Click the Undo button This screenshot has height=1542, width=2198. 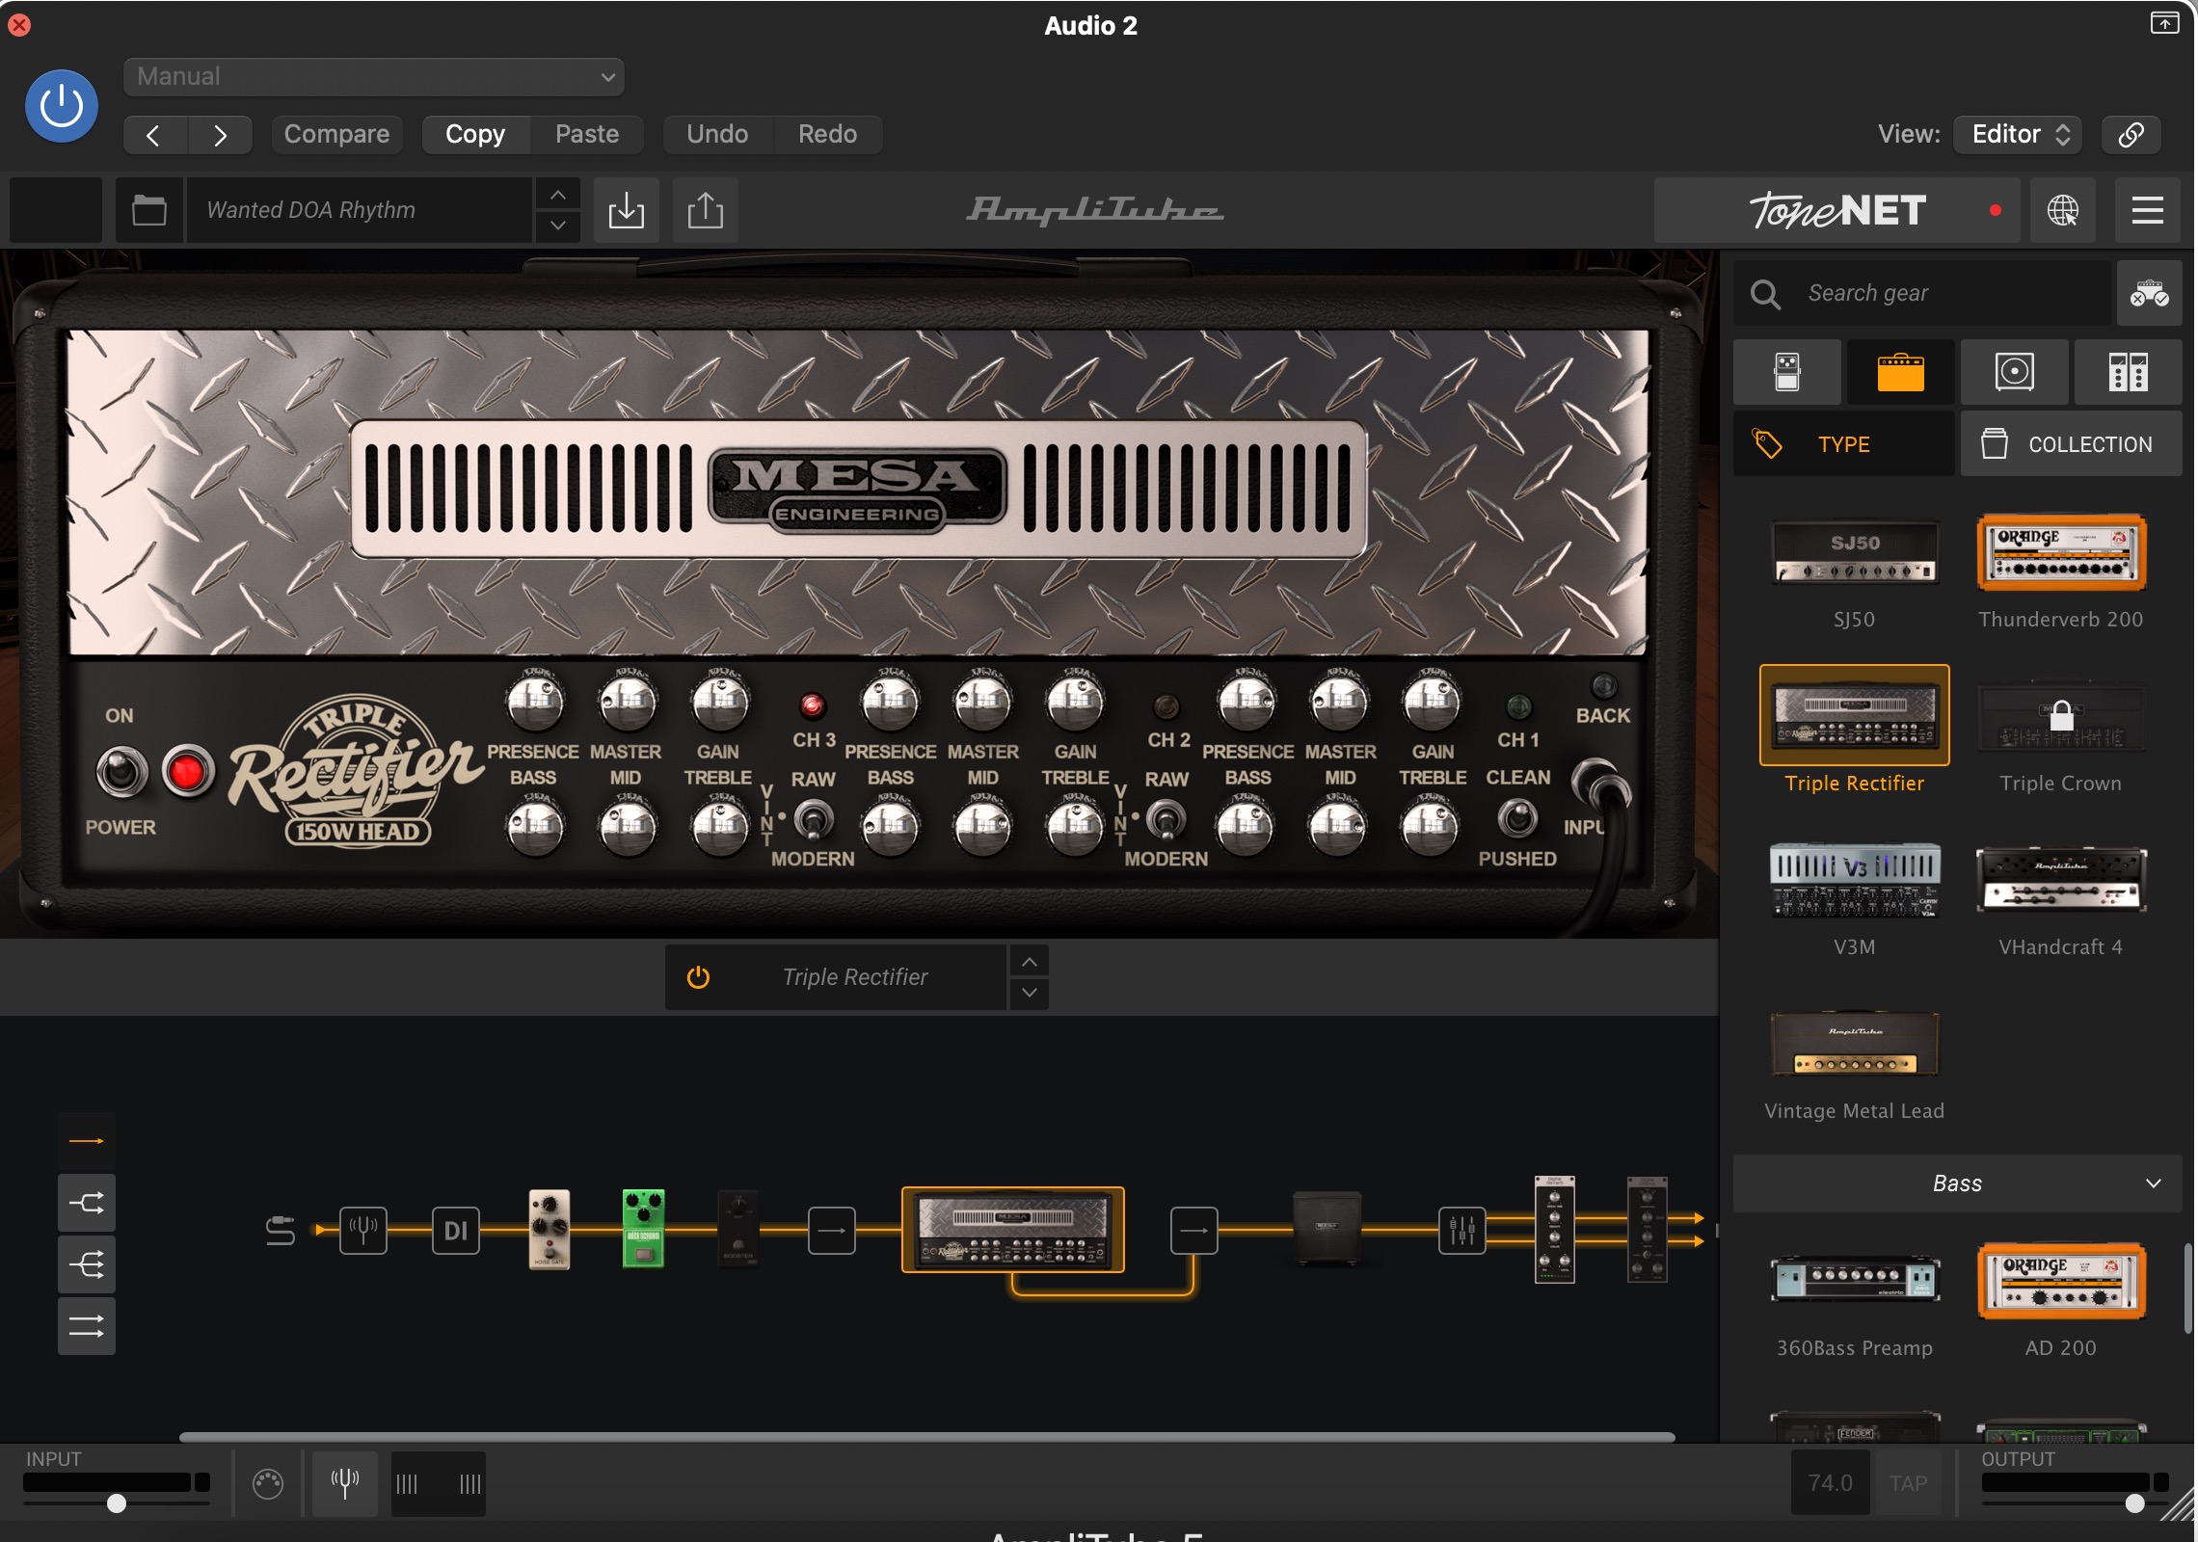pyautogui.click(x=717, y=135)
